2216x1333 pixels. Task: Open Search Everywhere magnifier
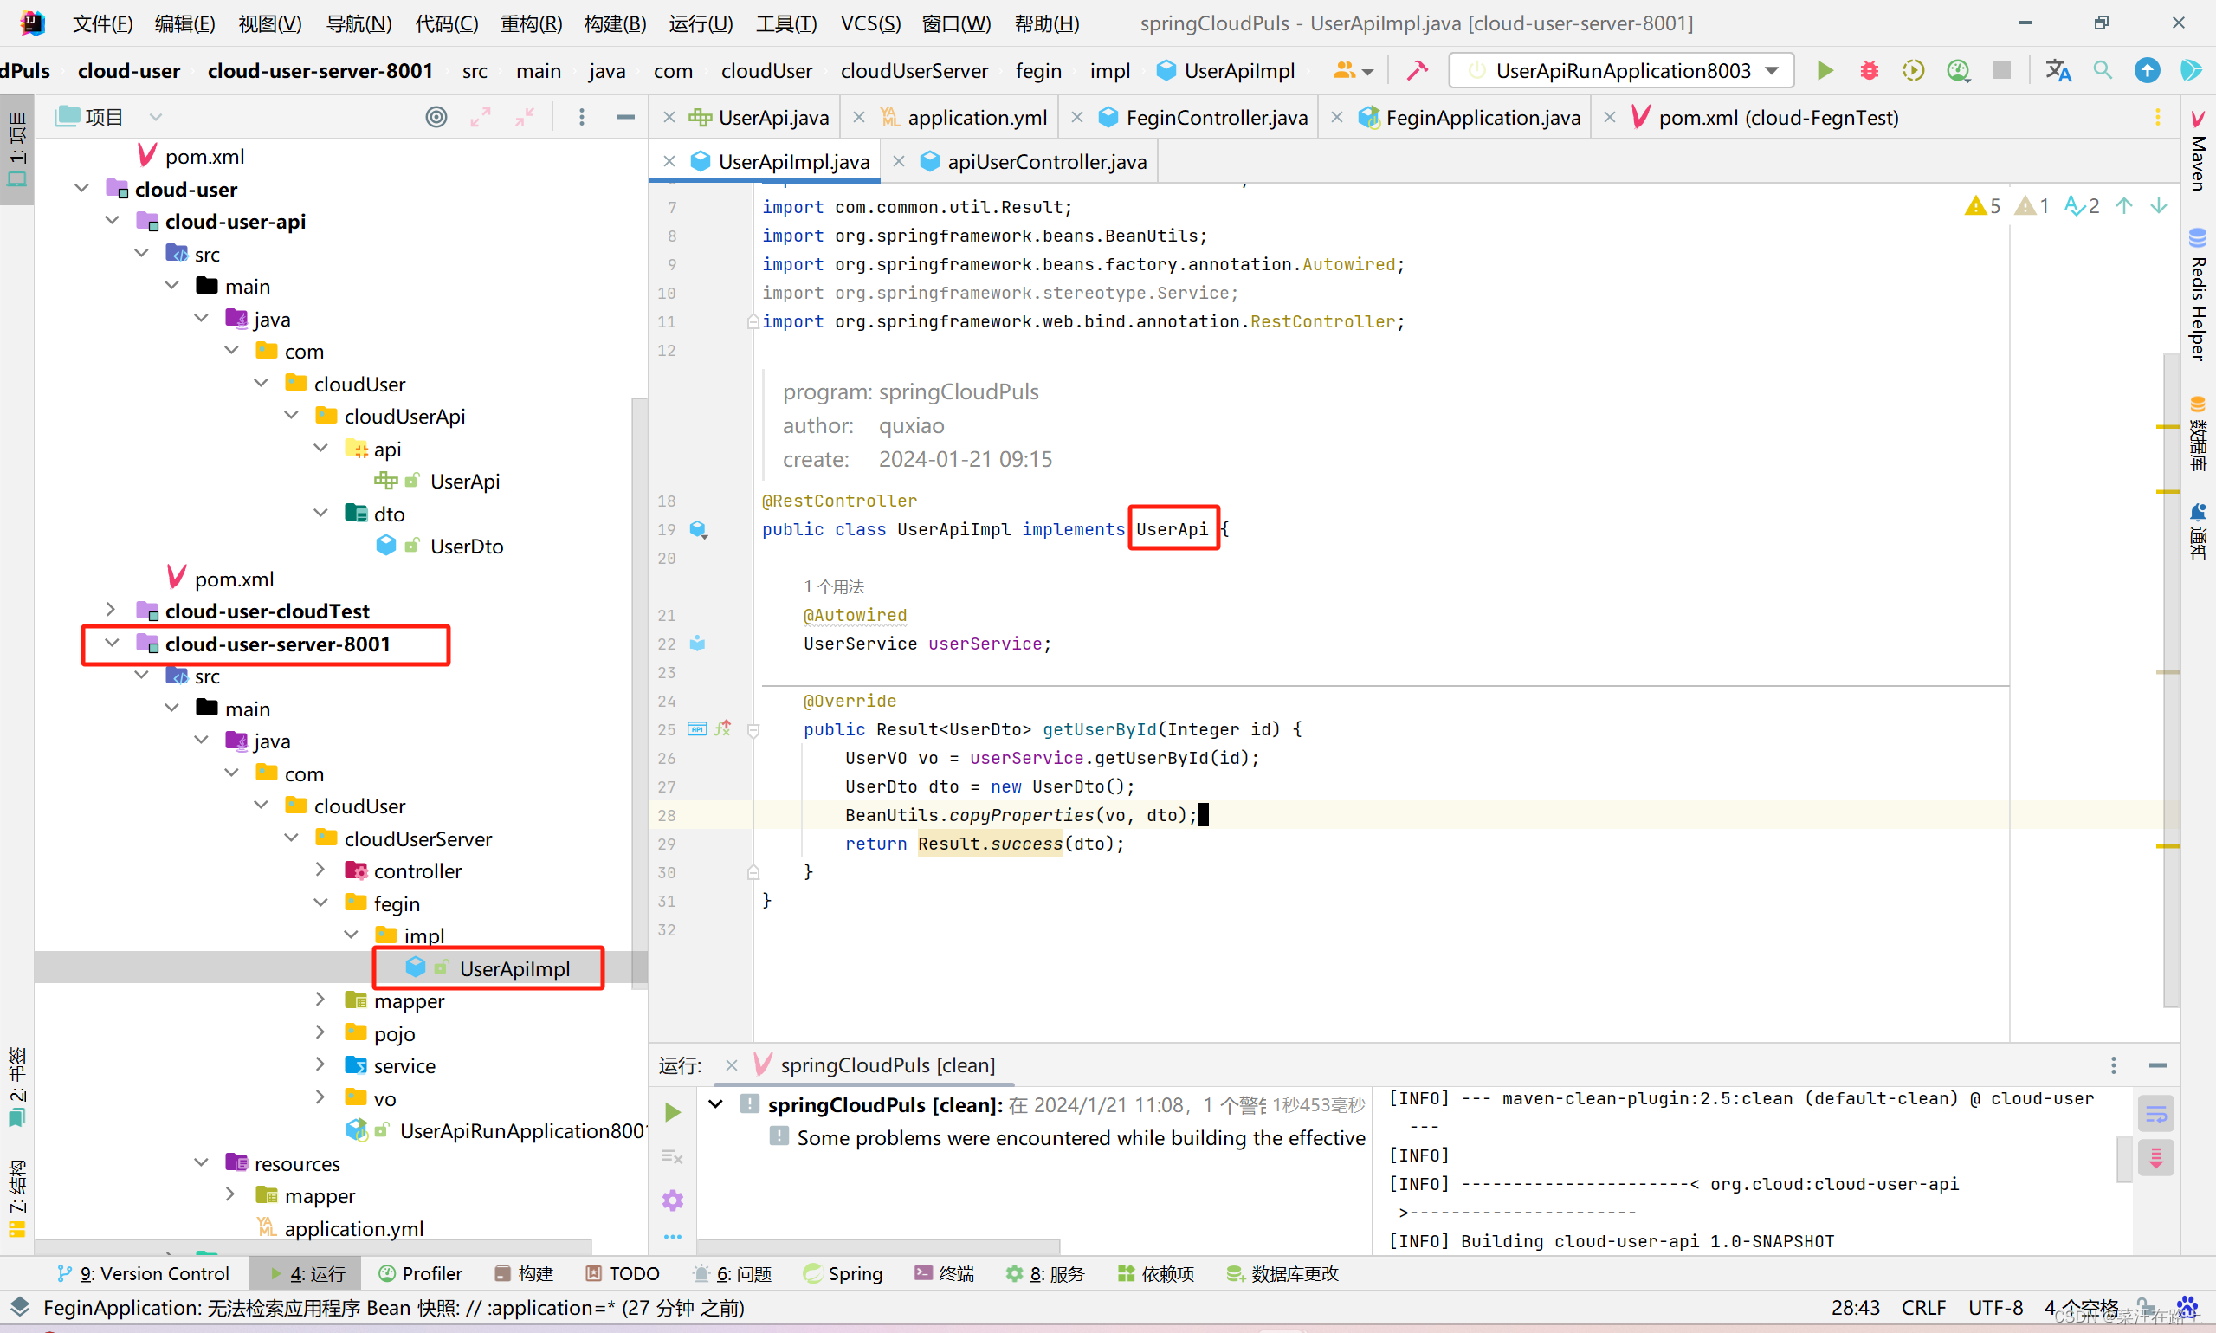click(2101, 70)
